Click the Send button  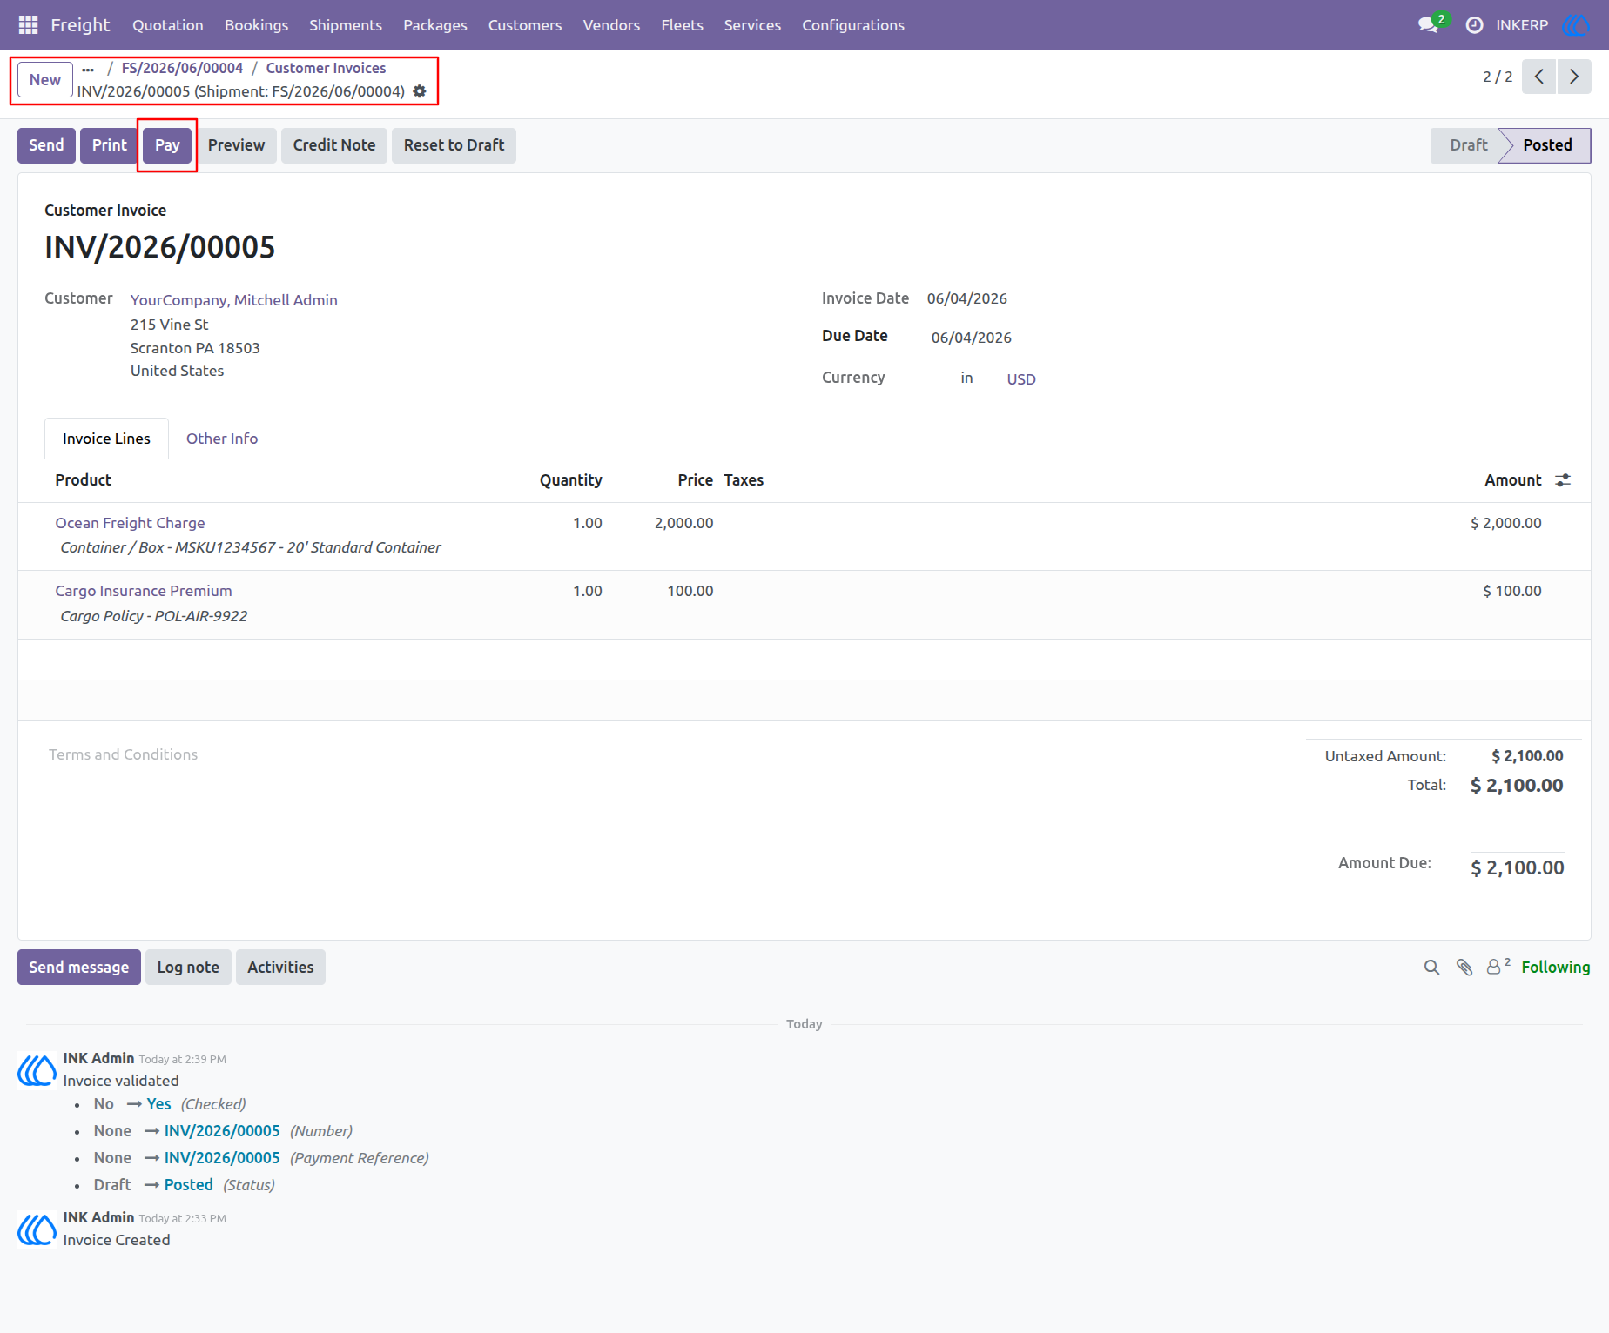(46, 145)
